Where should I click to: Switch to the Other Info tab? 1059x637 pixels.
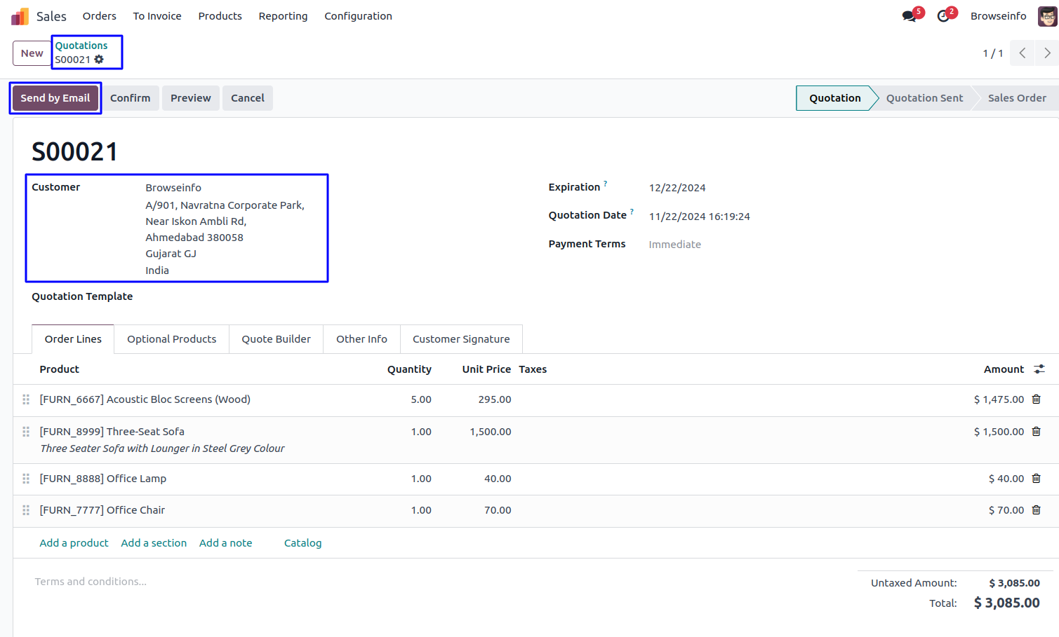pyautogui.click(x=361, y=339)
